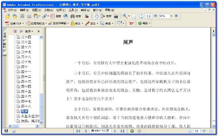Click the paperclip attach file icon
This screenshot has height=137, width=219.
(44, 16)
